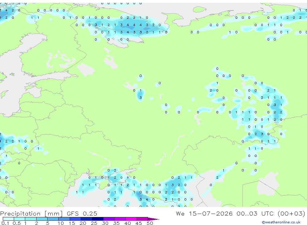Screen dimensions: 307x225
Task: Choose the 30 to 35 mm purple swatch
Action: tap(109, 219)
